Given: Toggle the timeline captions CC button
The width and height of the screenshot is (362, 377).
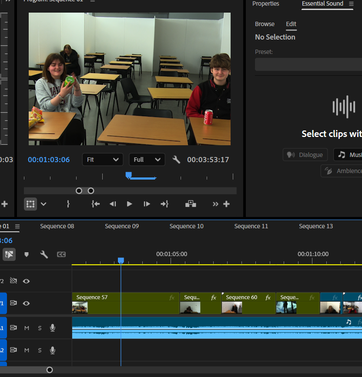Looking at the screenshot, I should tap(61, 254).
